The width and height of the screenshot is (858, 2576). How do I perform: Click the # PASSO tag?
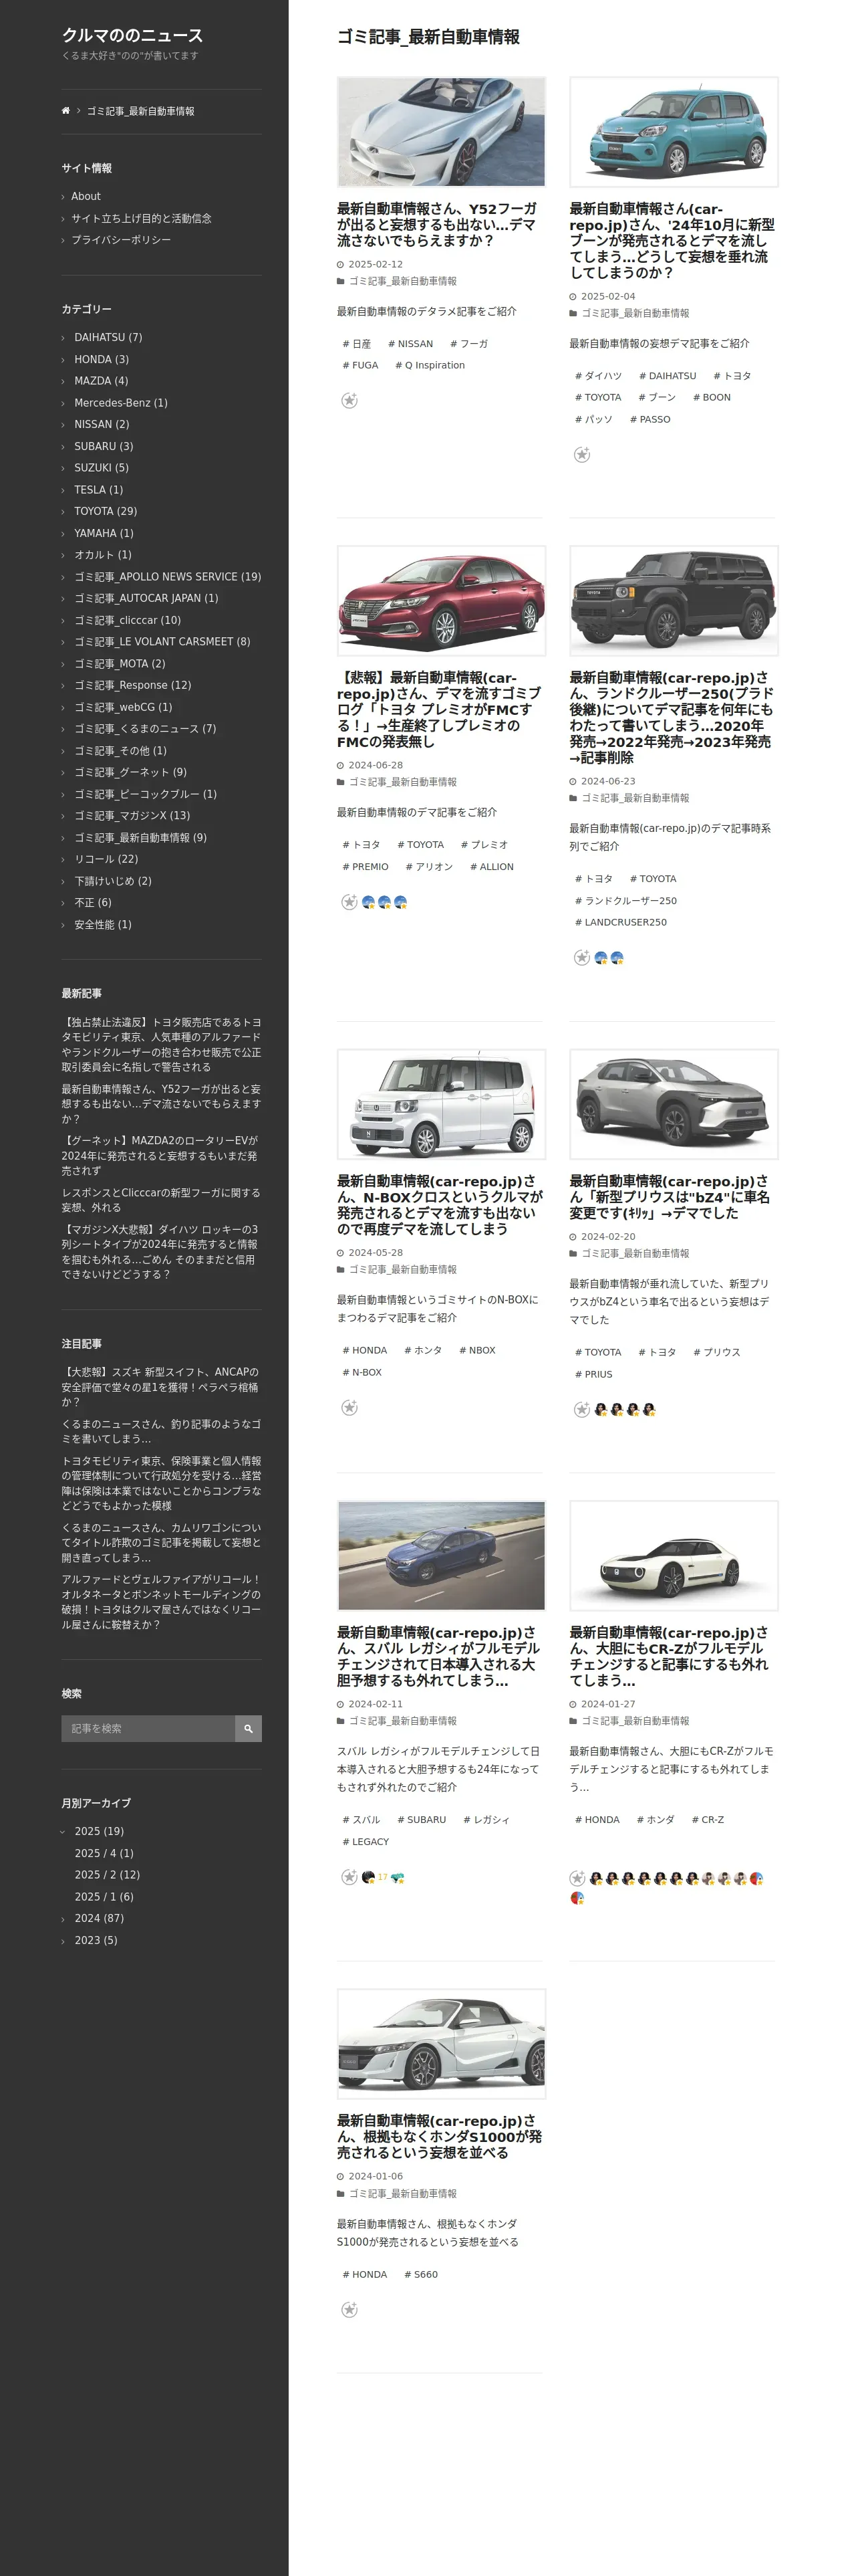point(650,420)
